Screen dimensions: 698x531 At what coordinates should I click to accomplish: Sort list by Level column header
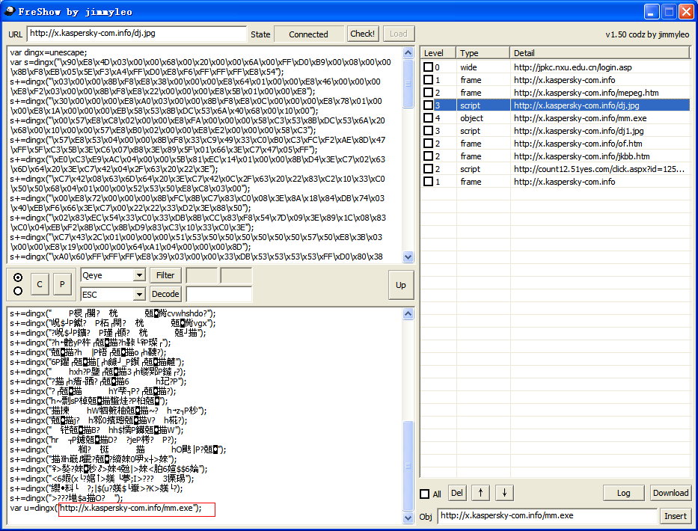438,53
